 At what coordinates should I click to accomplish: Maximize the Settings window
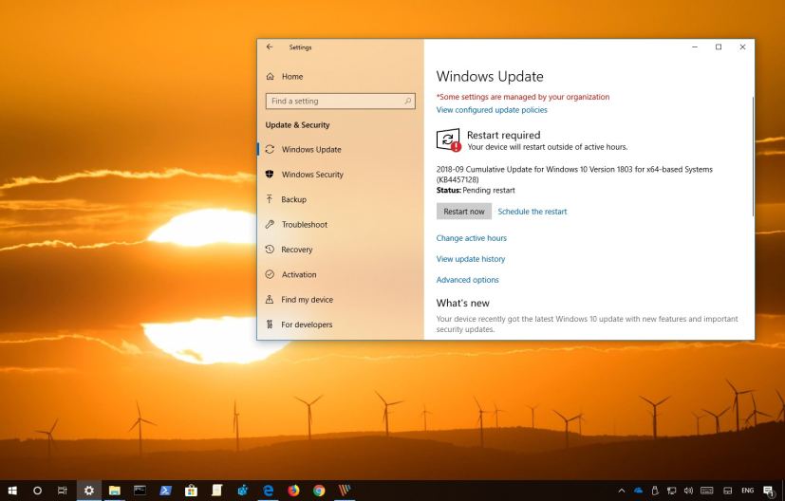(x=719, y=47)
